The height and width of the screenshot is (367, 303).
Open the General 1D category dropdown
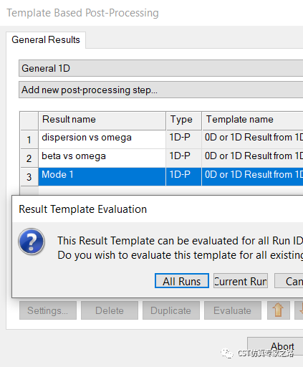(x=161, y=68)
